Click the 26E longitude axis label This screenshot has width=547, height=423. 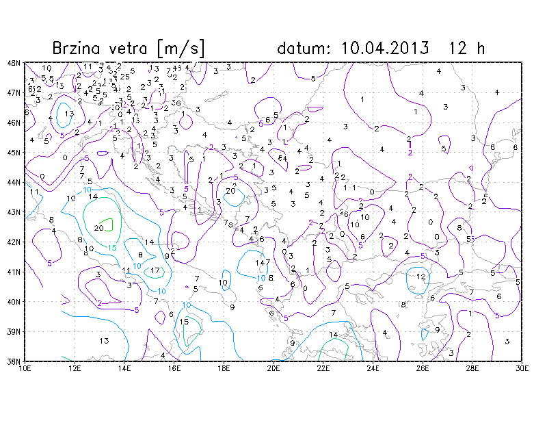tap(423, 368)
